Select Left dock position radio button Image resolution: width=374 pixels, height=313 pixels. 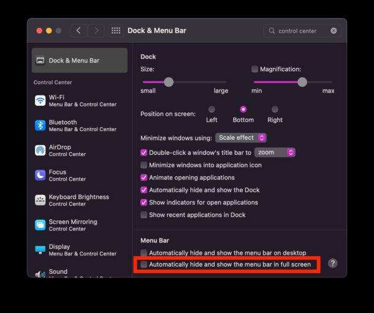tap(212, 109)
